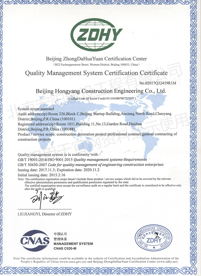The width and height of the screenshot is (201, 276).
Task: Click "Issuing date: 2017.11.3; Expiration date: 2020.11.2"
Action: pyautogui.click(x=59, y=170)
